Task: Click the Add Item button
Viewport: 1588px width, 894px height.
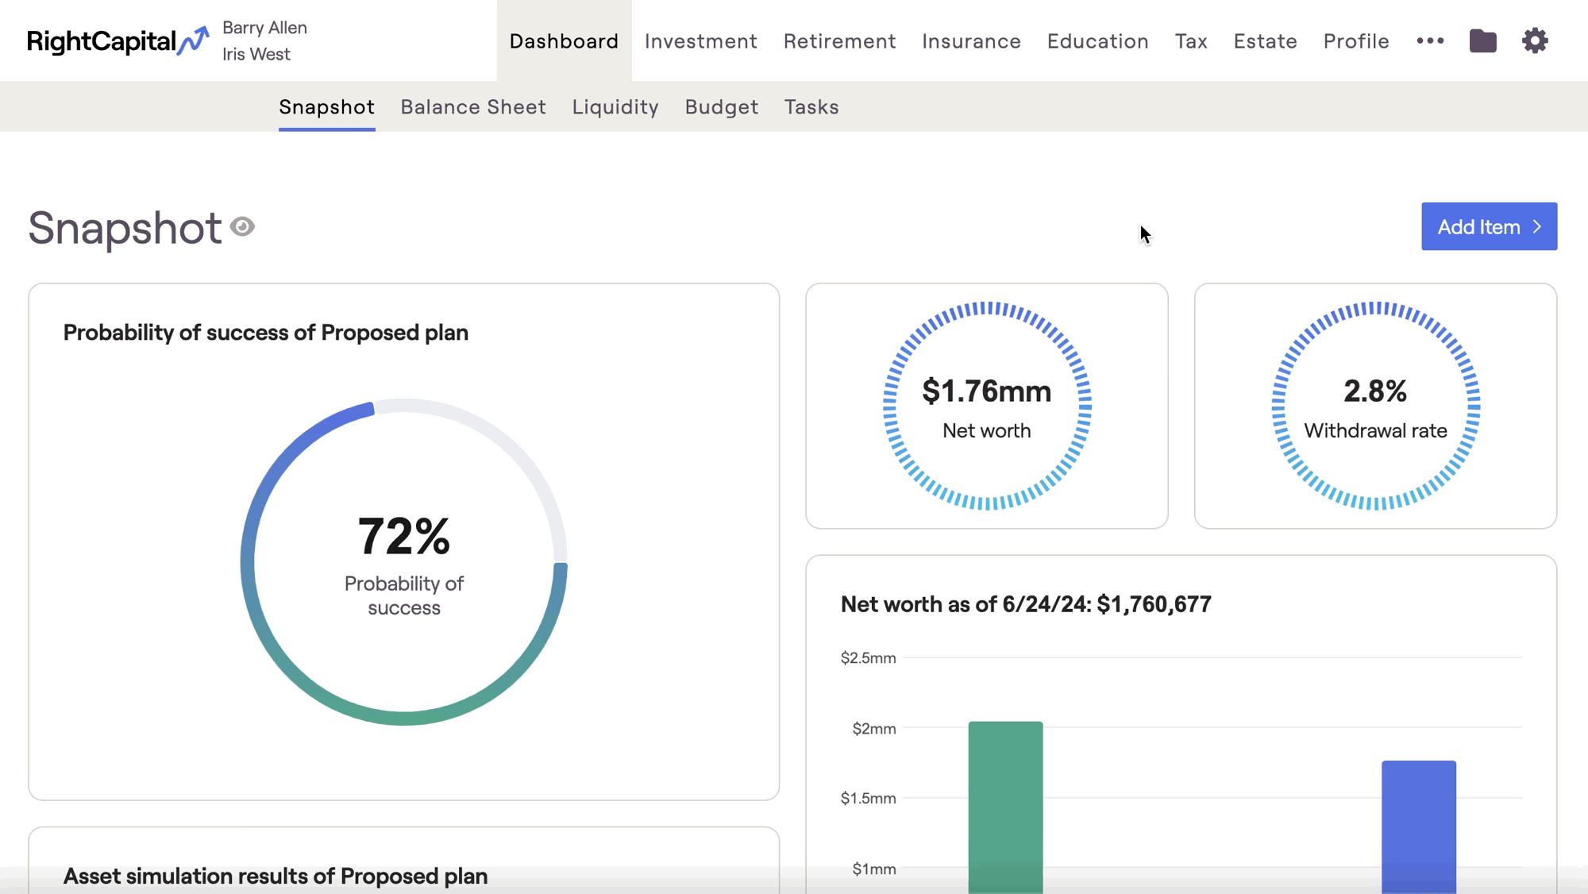Action: [x=1478, y=227]
